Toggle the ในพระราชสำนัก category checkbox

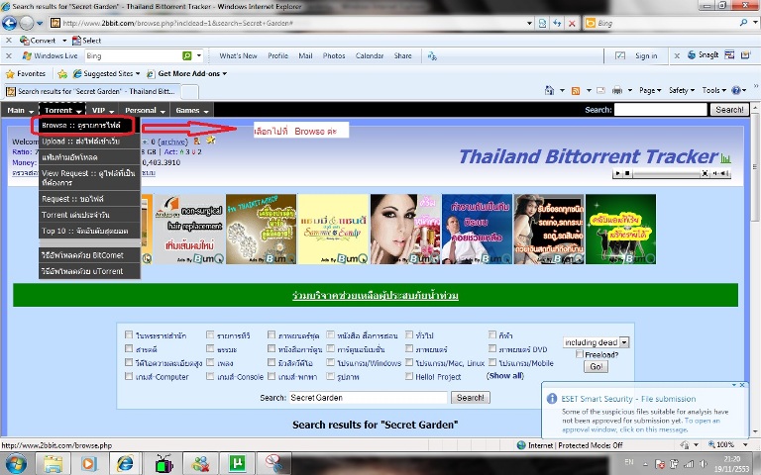(x=129, y=334)
